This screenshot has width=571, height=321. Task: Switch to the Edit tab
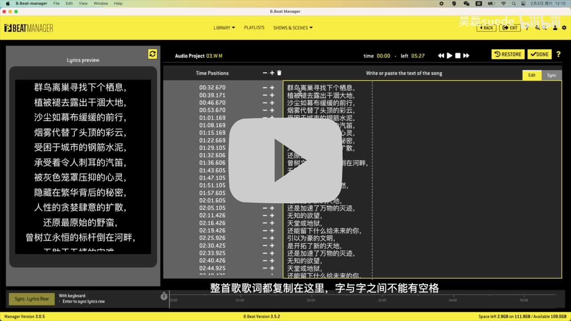(x=532, y=75)
